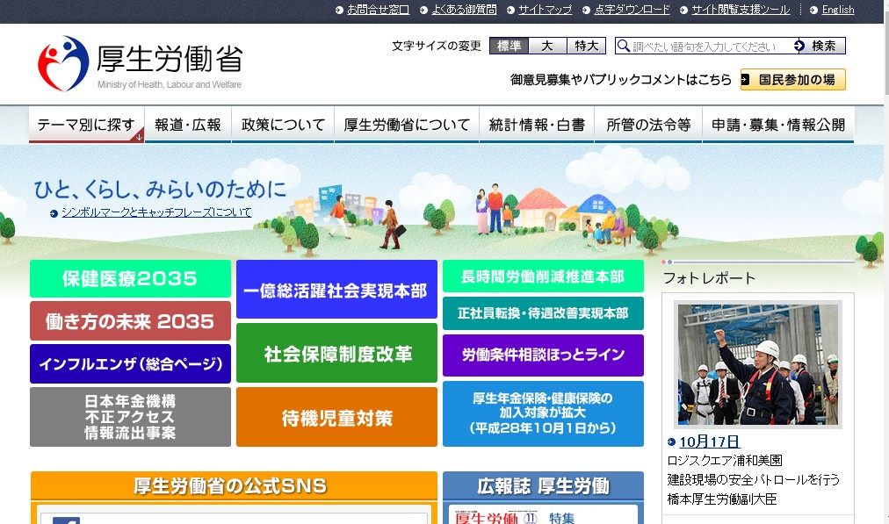
Task: Click the 厚生労働省の公式SNS header
Action: click(x=234, y=485)
